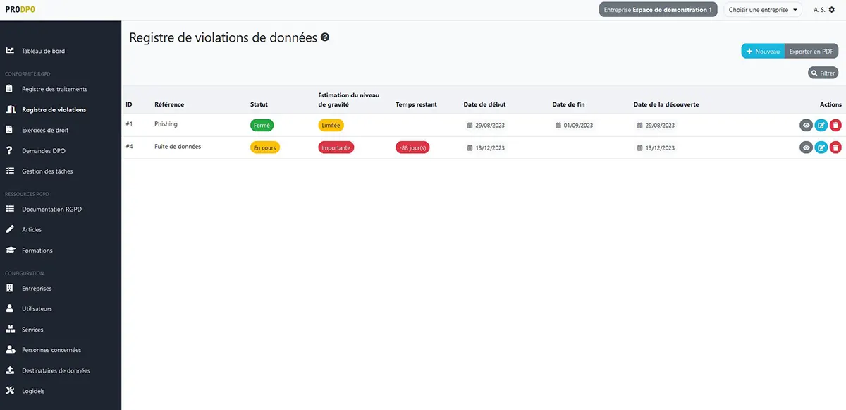This screenshot has height=410, width=846.
Task: Open Documentation RGPD
Action: pos(52,209)
